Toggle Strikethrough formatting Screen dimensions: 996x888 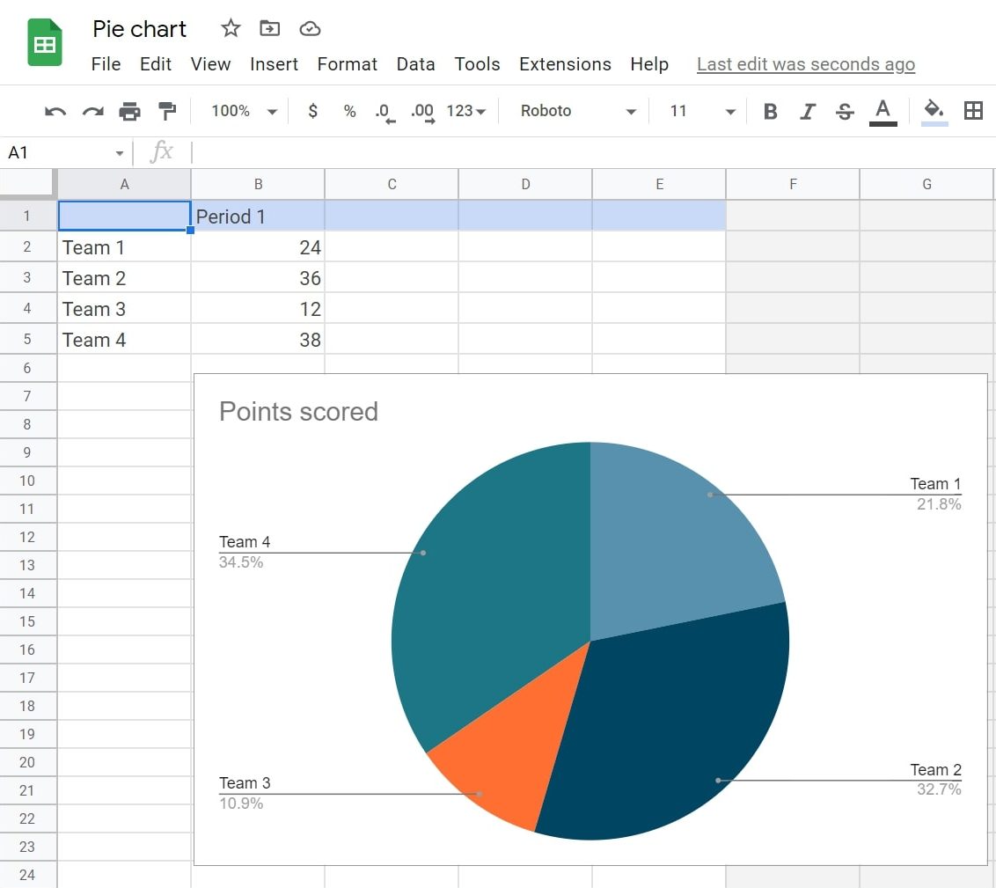pos(845,112)
